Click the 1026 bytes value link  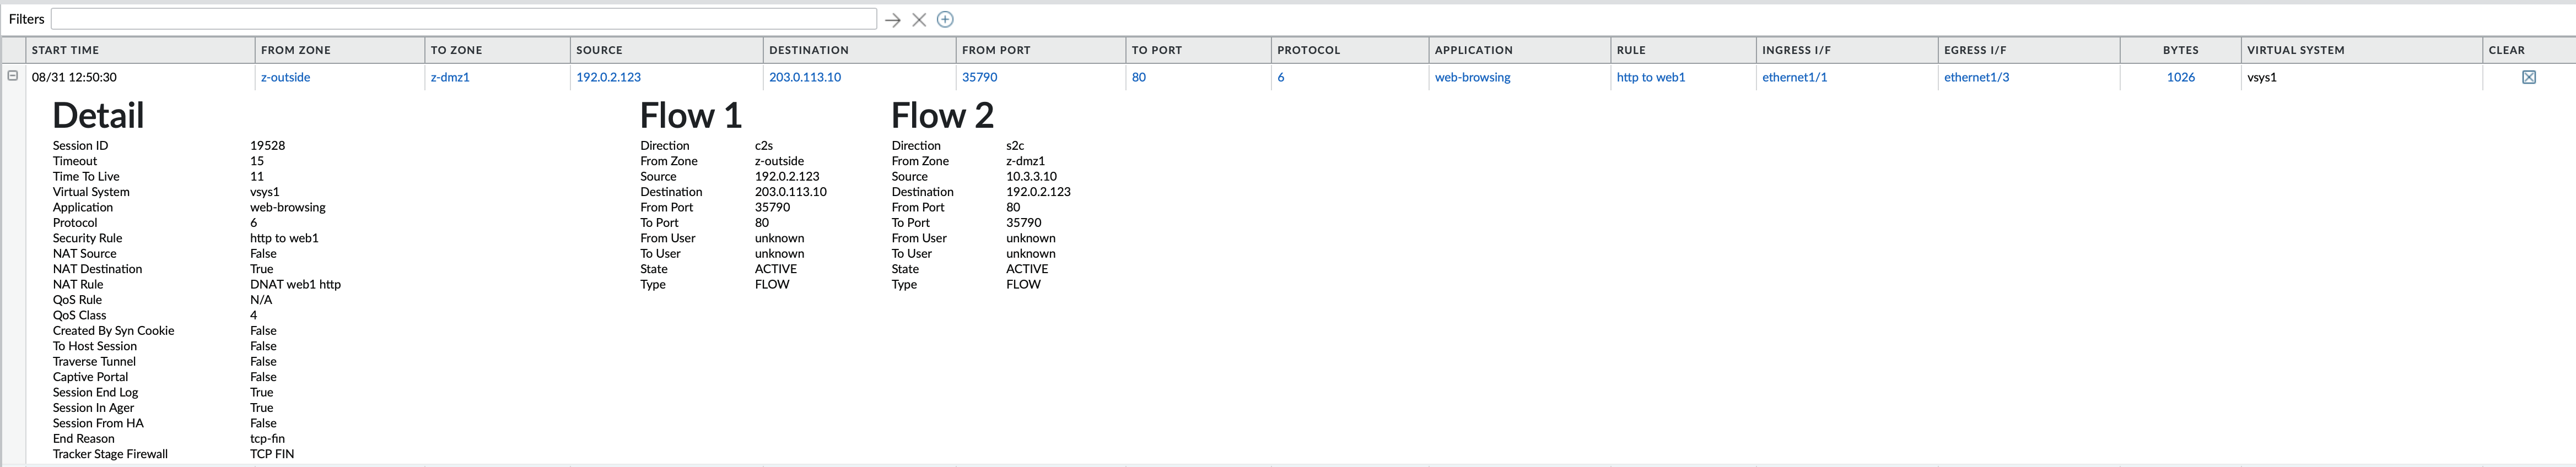(2180, 77)
